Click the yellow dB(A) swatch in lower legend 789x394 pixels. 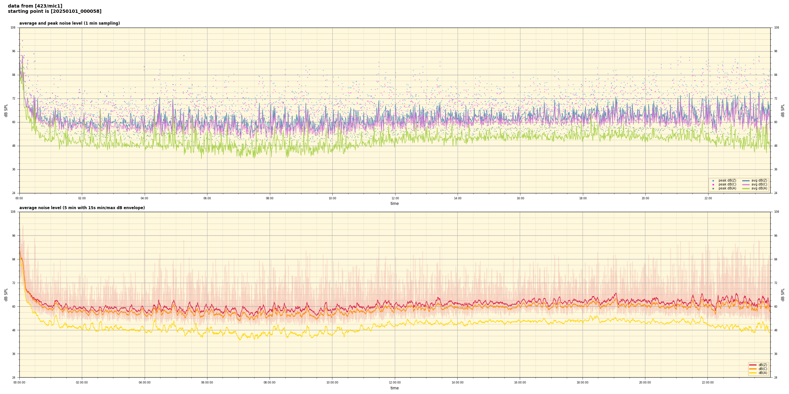click(753, 373)
